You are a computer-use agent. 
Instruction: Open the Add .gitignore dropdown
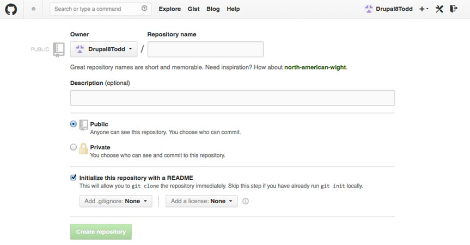click(x=115, y=202)
